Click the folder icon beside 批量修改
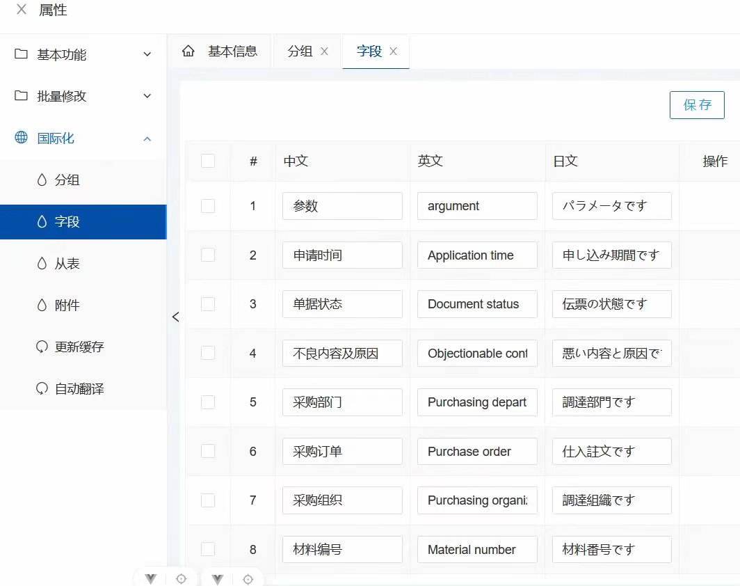Screen dimensions: 740x586 click(22, 96)
